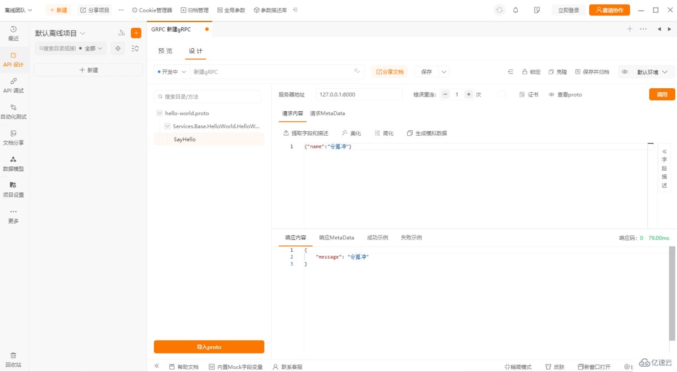The width and height of the screenshot is (677, 372).
Task: Increase the 错误重连 retry count
Action: pyautogui.click(x=469, y=94)
